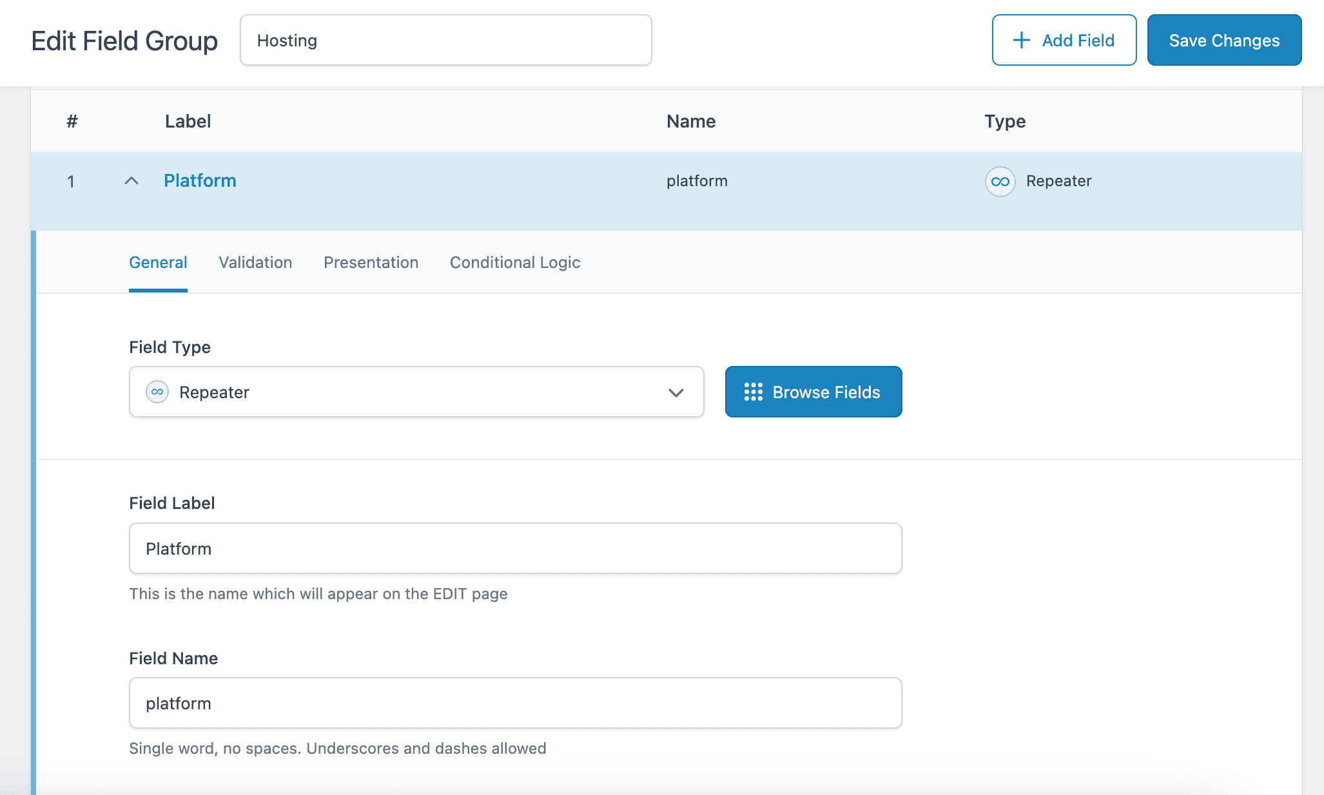Click the "Edit Field Group" heading
Viewport: 1324px width, 795px height.
[124, 41]
